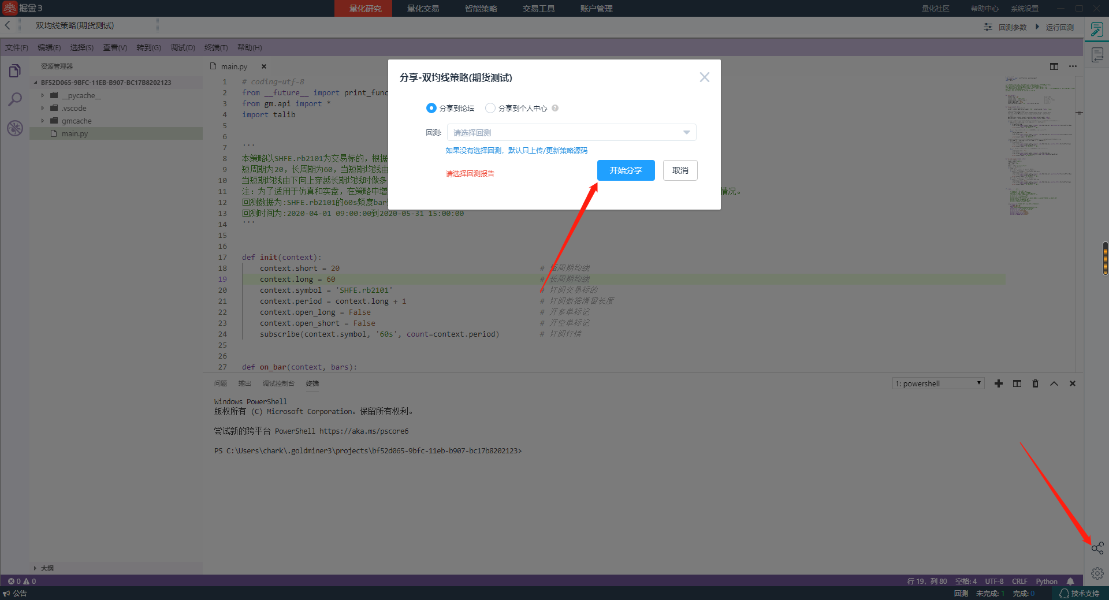Switch to the 终端 panel tab
1109x600 pixels.
coord(312,383)
